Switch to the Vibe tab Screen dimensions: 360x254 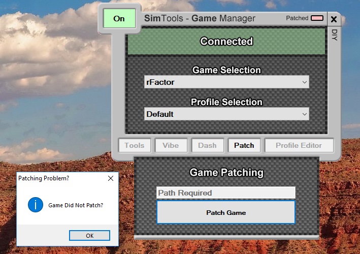click(x=171, y=145)
